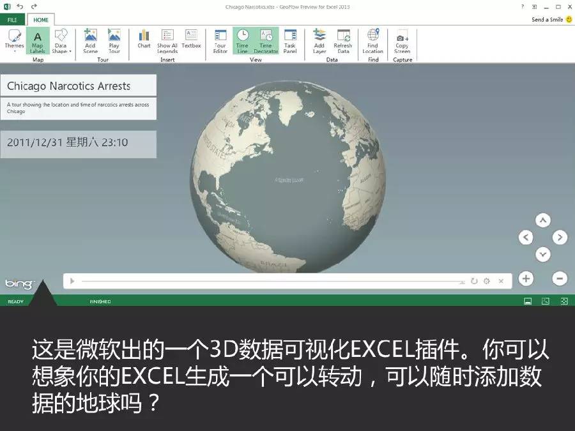Start Play Tour
Screen dimensions: 575x431
coord(114,40)
